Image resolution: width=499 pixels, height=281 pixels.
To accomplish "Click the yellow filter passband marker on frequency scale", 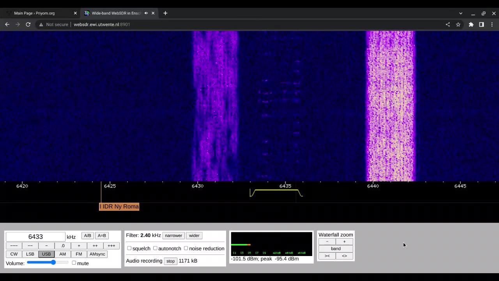I will pos(276,192).
